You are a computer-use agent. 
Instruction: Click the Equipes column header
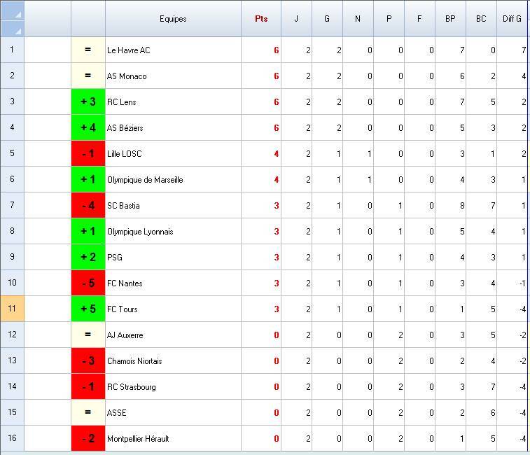pyautogui.click(x=173, y=19)
